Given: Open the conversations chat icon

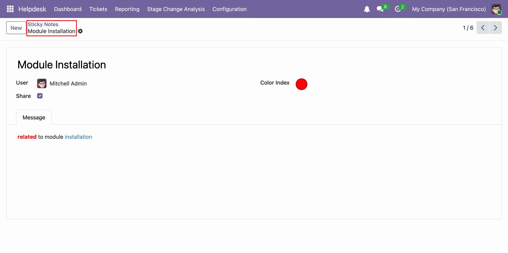Looking at the screenshot, I should coord(380,9).
